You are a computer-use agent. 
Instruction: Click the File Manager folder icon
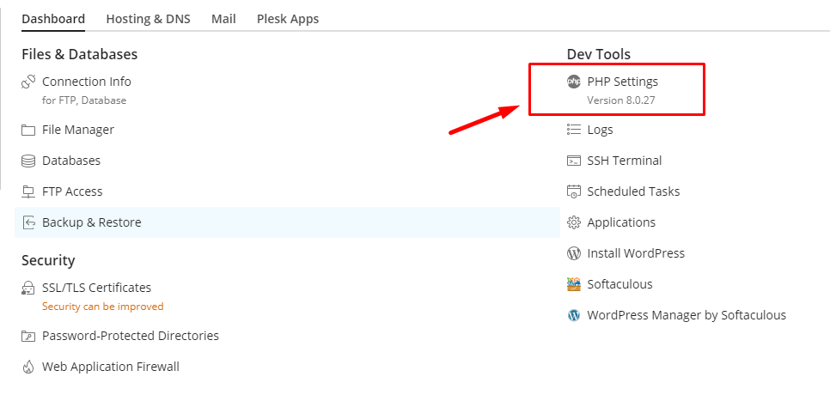(x=28, y=130)
